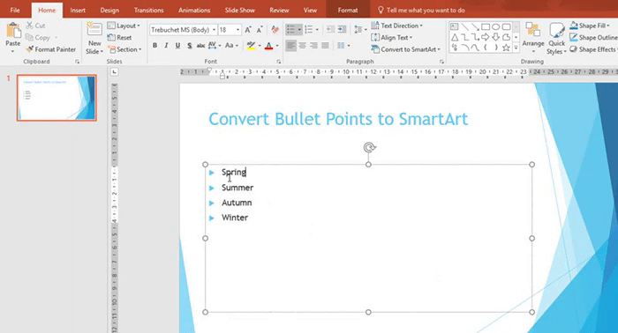Click the Italic formatting icon

pos(166,46)
